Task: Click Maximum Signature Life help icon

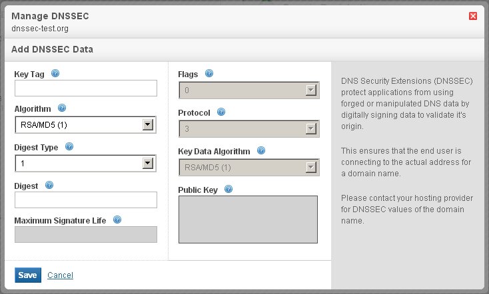Action: point(117,220)
